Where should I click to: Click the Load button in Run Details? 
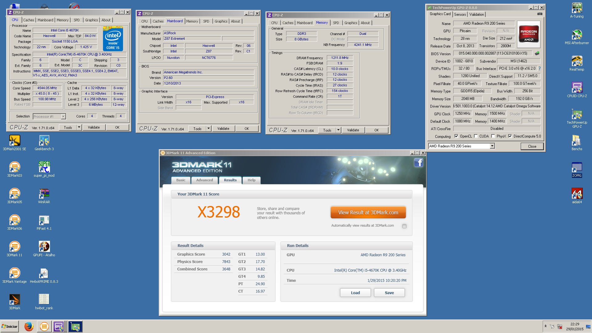coord(355,293)
